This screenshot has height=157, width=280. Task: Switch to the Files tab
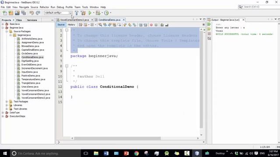click(19, 20)
